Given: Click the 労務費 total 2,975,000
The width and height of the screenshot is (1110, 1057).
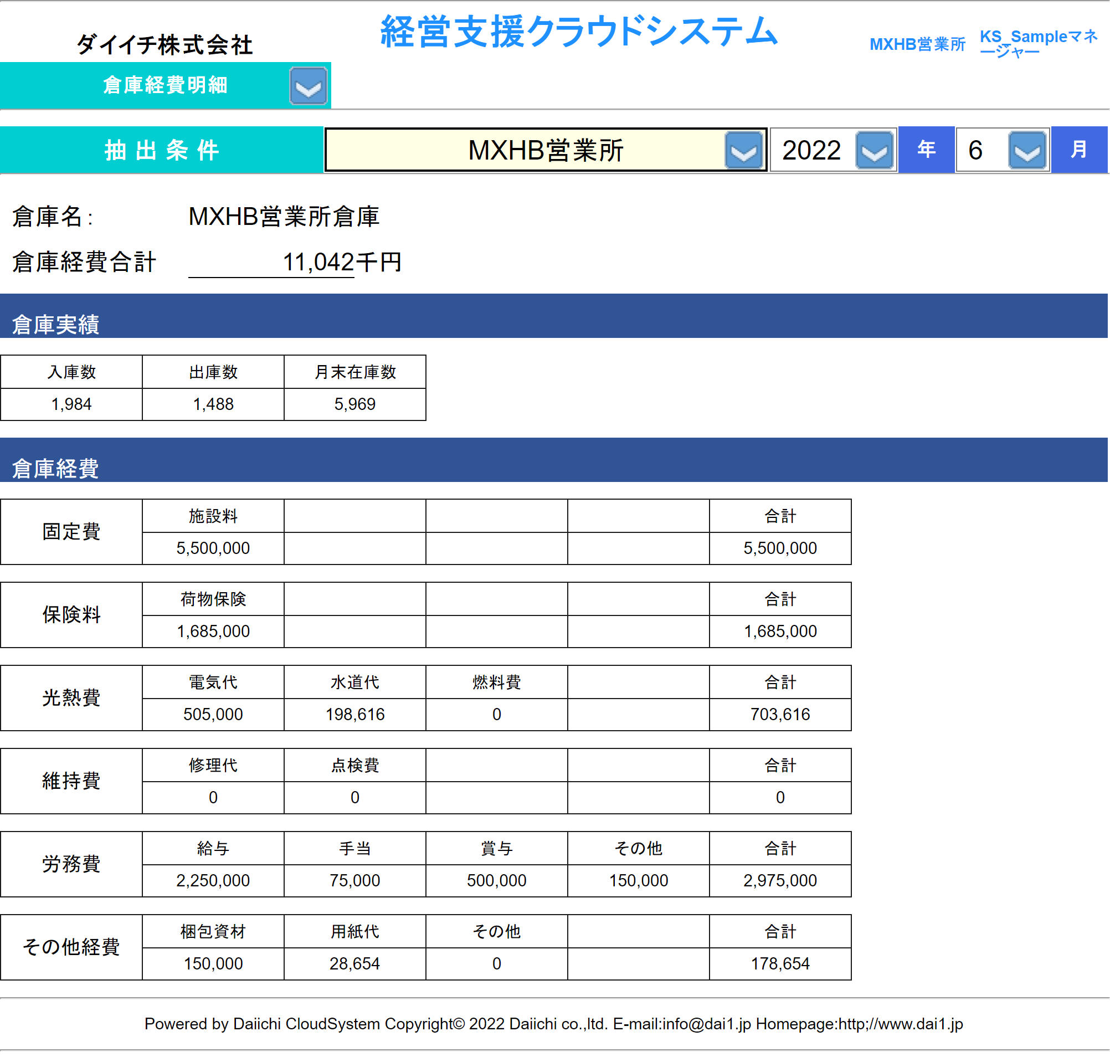Looking at the screenshot, I should 780,880.
